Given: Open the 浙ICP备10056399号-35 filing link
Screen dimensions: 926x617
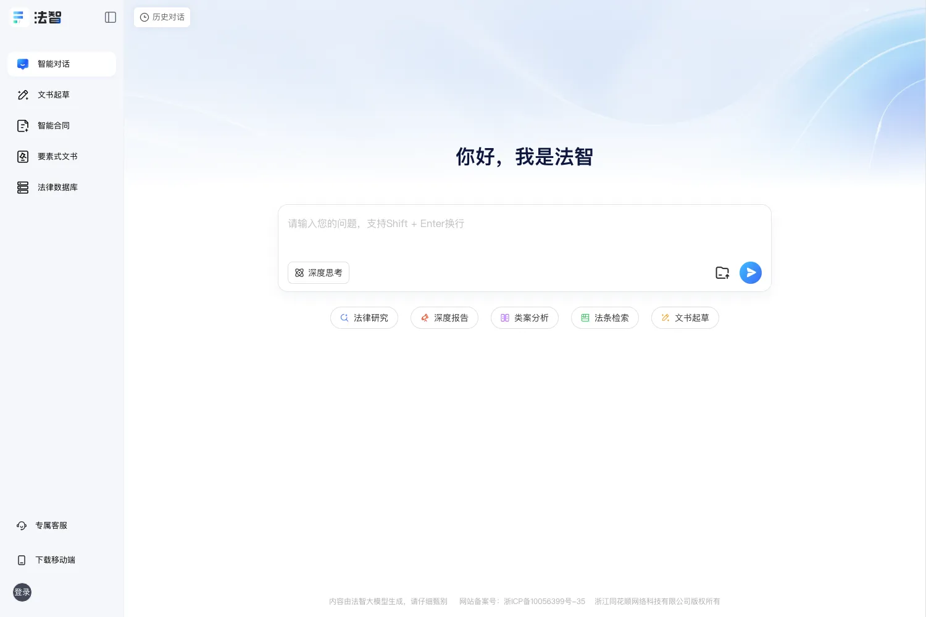Looking at the screenshot, I should coord(544,602).
